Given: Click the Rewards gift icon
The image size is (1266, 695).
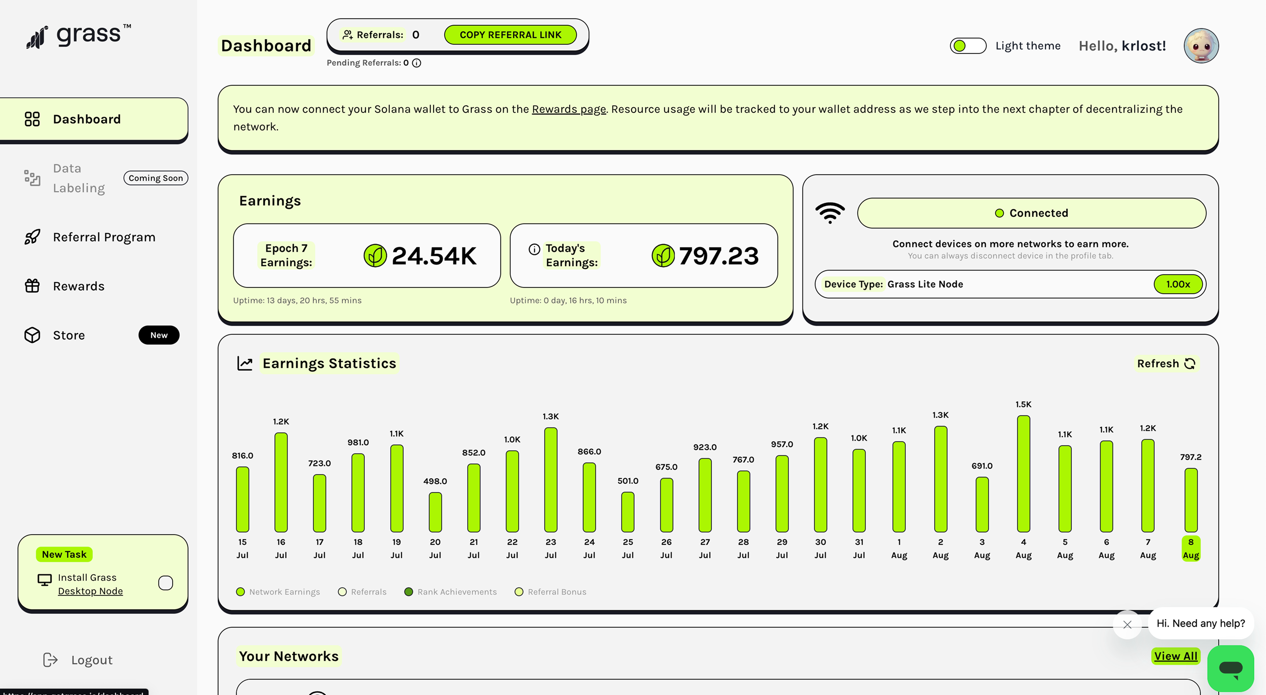Looking at the screenshot, I should coord(32,286).
